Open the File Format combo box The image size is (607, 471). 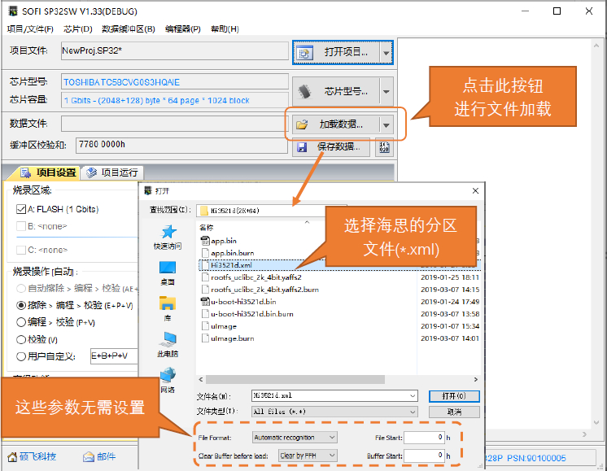pyautogui.click(x=294, y=437)
